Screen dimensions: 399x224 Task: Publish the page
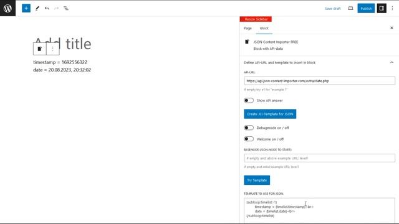366,8
